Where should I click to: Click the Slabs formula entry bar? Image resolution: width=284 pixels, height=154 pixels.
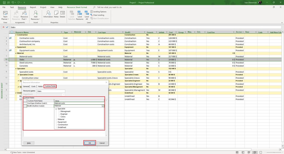(146, 27)
